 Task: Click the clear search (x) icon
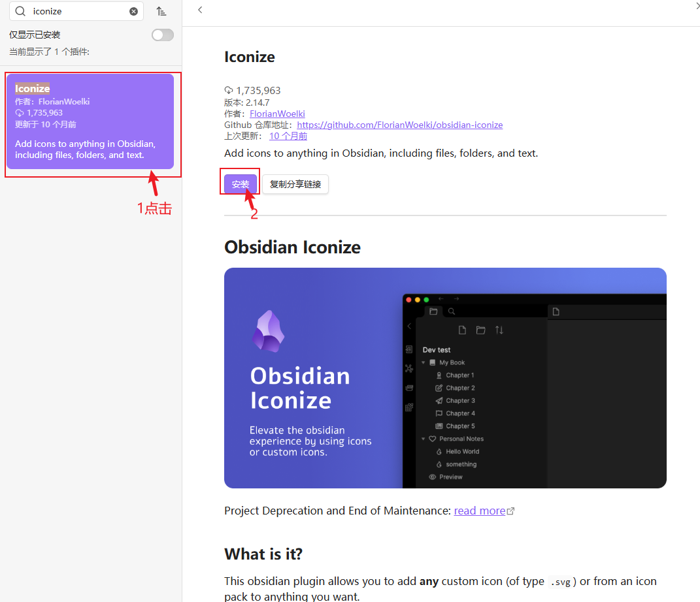(x=133, y=11)
